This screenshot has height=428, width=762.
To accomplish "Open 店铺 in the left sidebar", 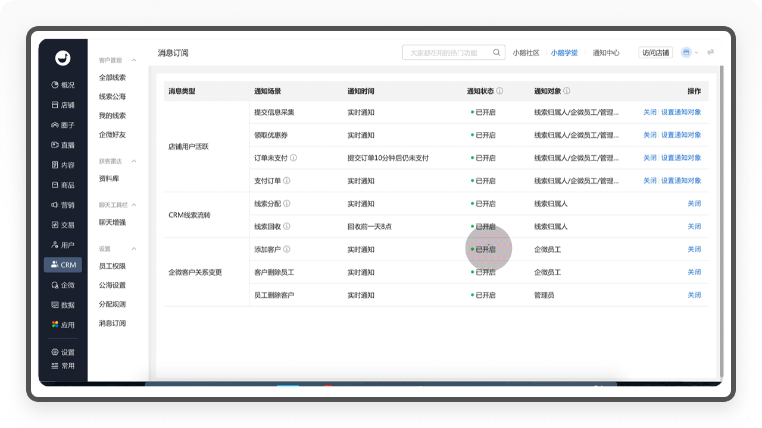I will click(63, 105).
